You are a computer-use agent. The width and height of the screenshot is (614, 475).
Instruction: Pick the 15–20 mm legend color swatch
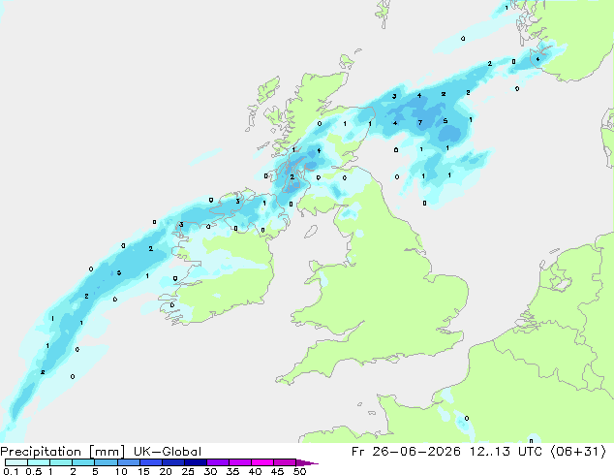pyautogui.click(x=150, y=462)
